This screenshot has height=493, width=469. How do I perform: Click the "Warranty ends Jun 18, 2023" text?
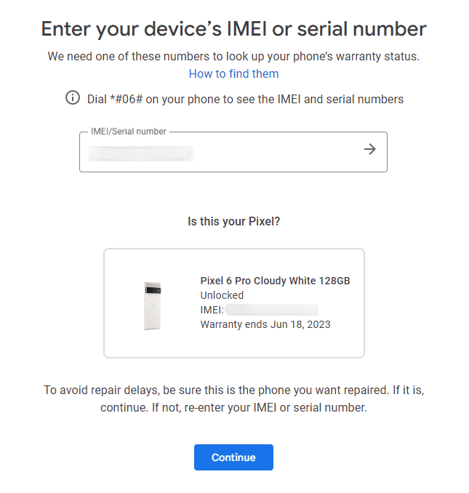[x=265, y=324]
